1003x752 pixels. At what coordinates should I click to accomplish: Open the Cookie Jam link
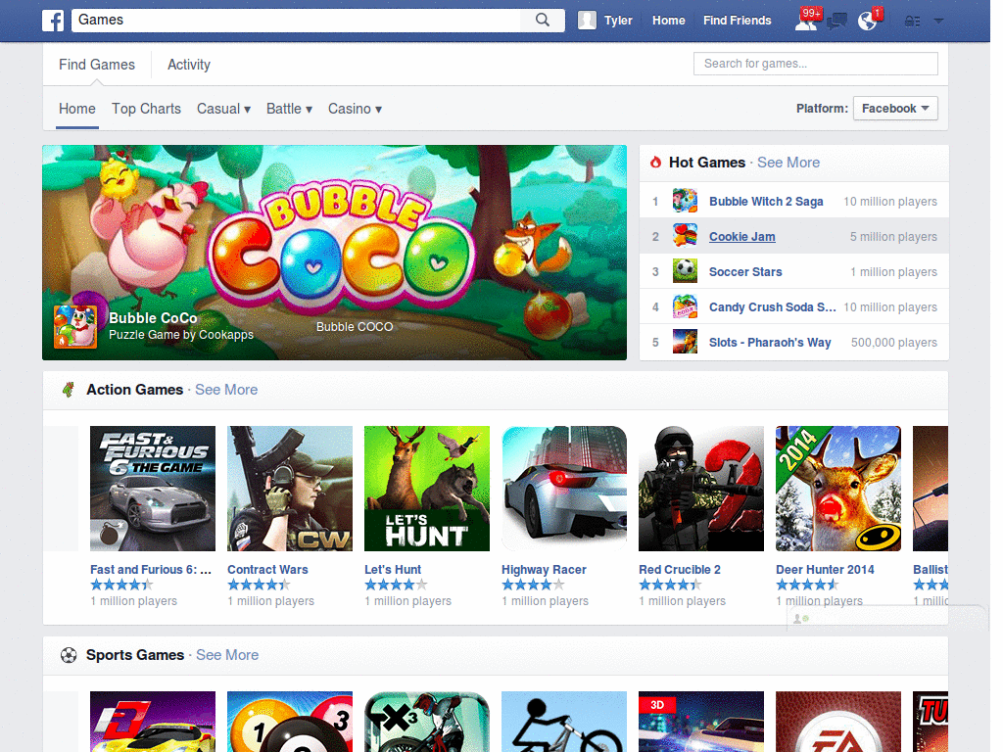click(742, 237)
